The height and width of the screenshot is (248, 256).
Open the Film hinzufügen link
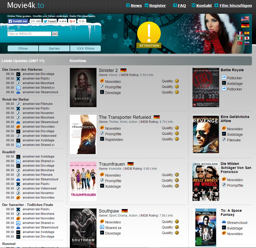click(236, 6)
